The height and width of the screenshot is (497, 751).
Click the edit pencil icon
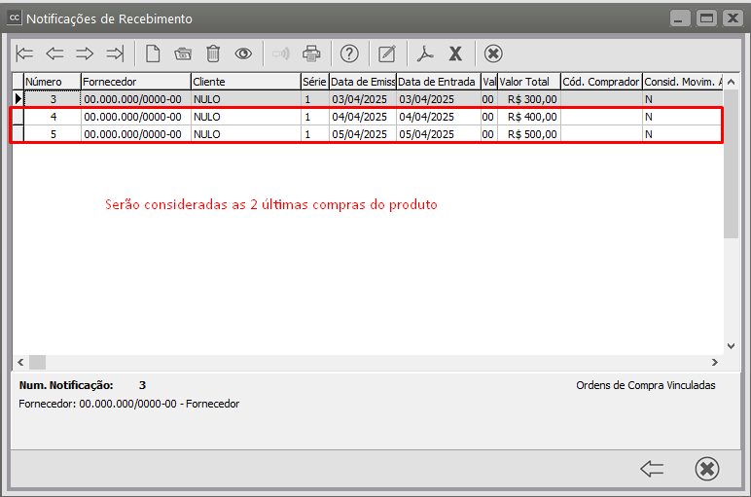coord(387,53)
